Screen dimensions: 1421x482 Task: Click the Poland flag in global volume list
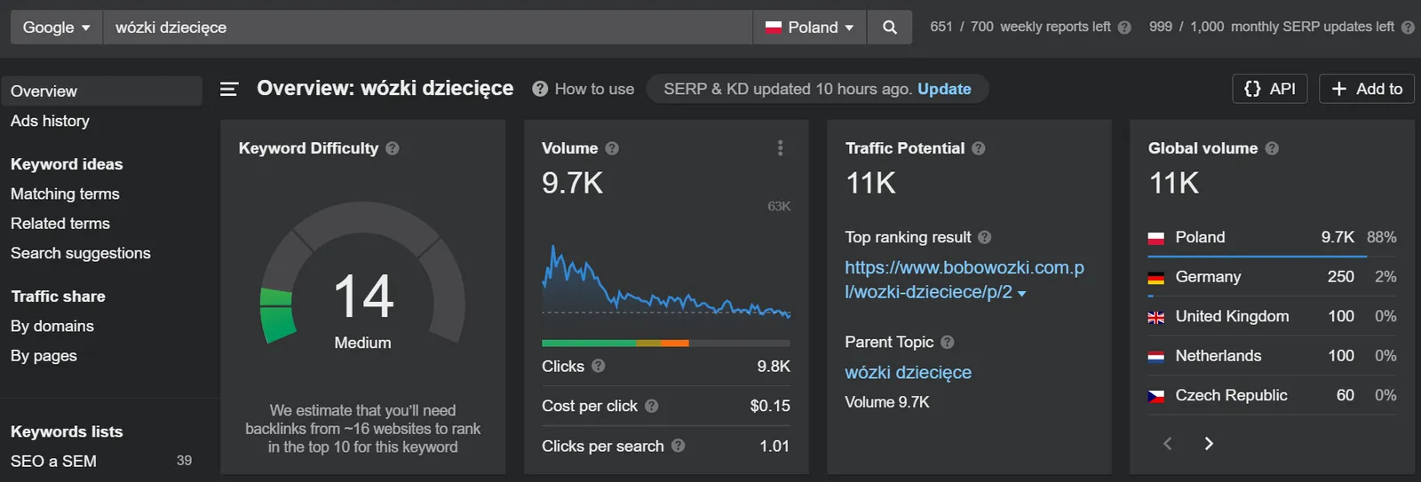(x=1156, y=238)
